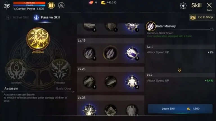Select the Avenger class emblem
Image resolution: width=216 pixels, height=121 pixels.
[x=16, y=70]
